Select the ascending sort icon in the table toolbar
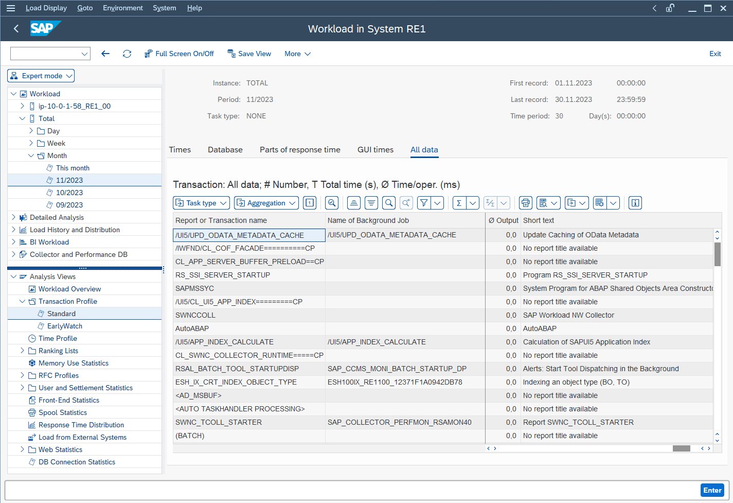 click(353, 202)
